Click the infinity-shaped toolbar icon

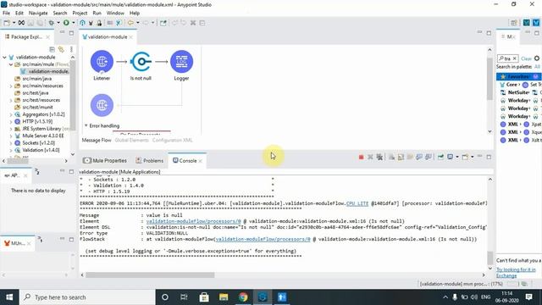tap(21, 23)
